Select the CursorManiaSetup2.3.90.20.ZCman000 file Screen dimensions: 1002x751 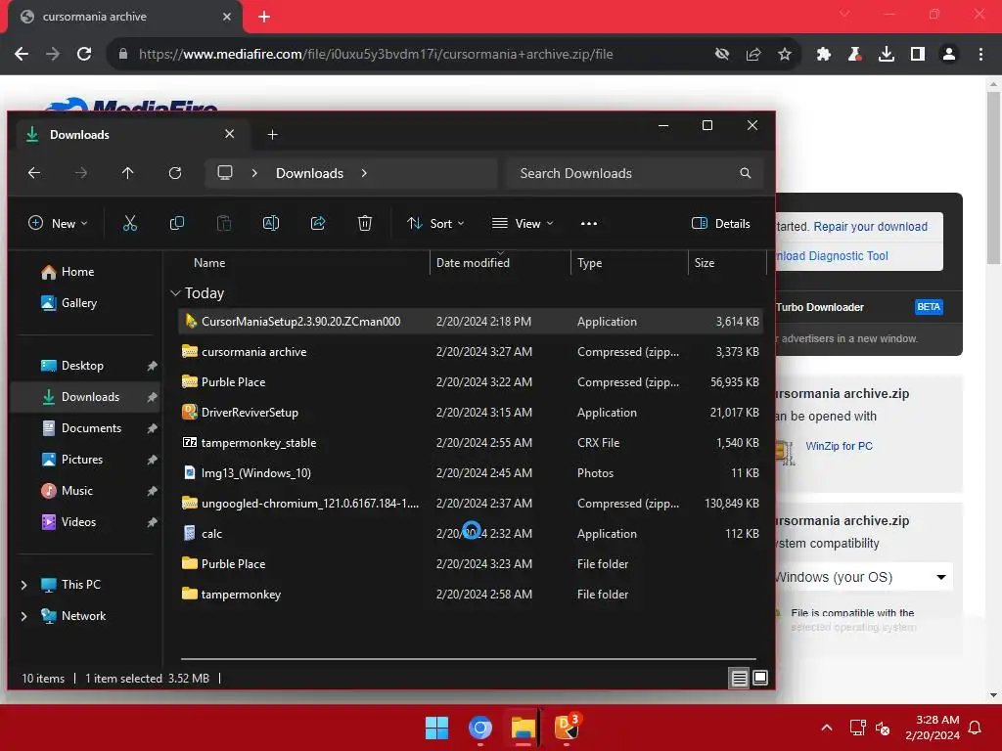click(x=471, y=321)
